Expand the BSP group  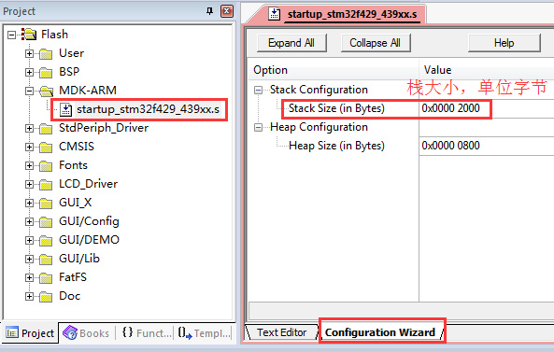pos(29,73)
